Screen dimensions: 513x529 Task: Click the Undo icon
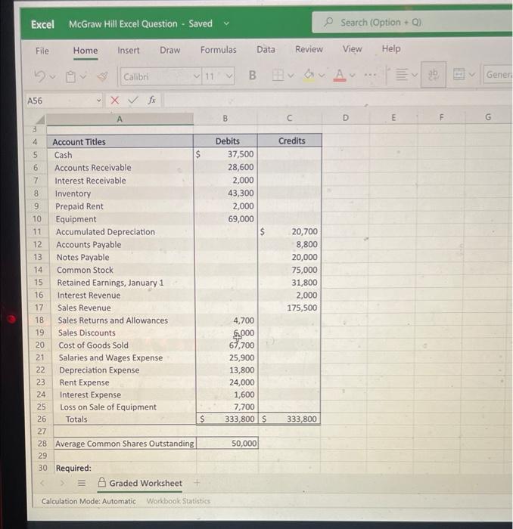click(40, 76)
